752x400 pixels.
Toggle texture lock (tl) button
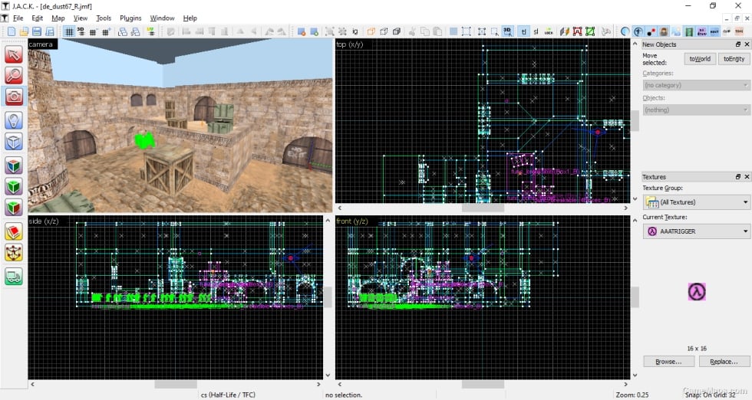(x=523, y=31)
